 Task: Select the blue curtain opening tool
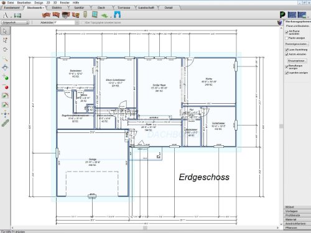(117, 15)
